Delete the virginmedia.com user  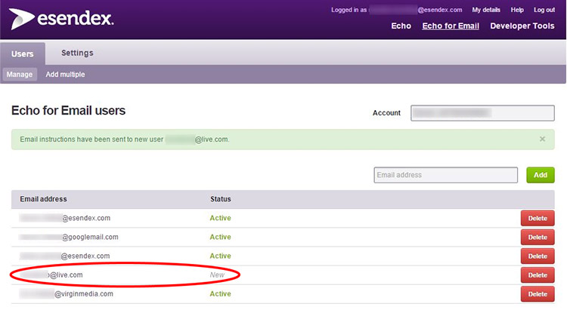[x=538, y=294]
